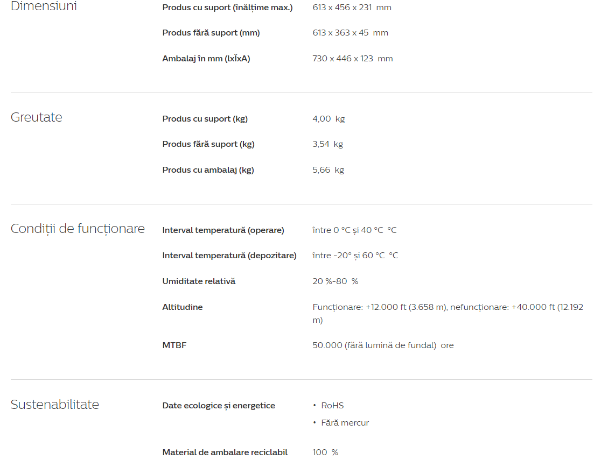
Task: Click the MTBF specification label
Action: click(x=174, y=345)
